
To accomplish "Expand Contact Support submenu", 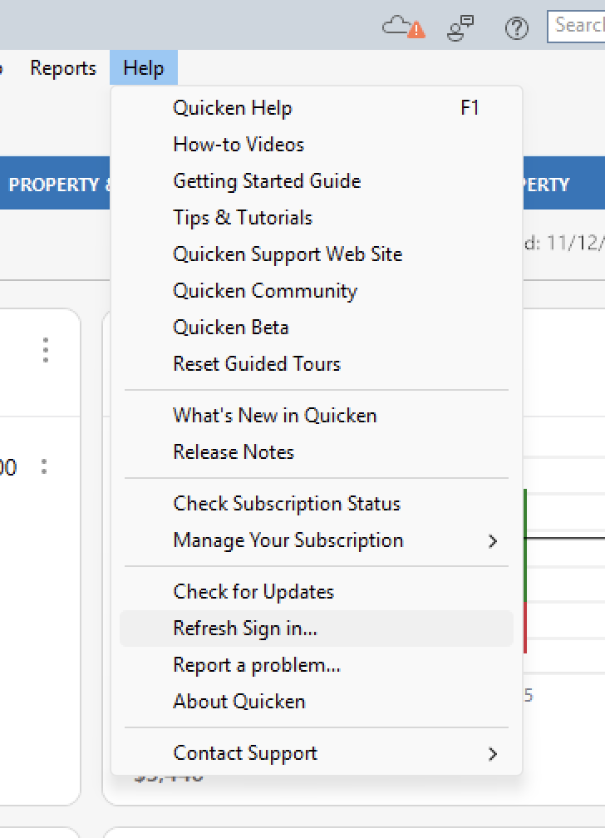I will (317, 753).
